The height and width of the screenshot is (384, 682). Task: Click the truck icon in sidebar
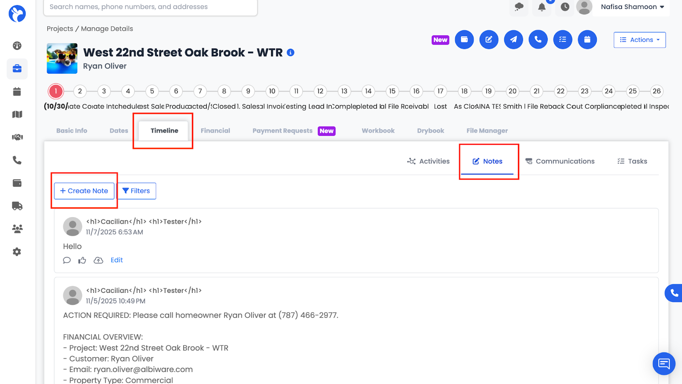point(17,206)
